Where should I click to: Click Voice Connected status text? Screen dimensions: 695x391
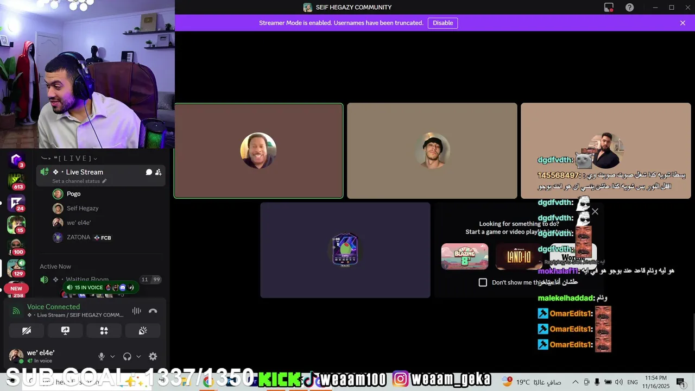53,307
